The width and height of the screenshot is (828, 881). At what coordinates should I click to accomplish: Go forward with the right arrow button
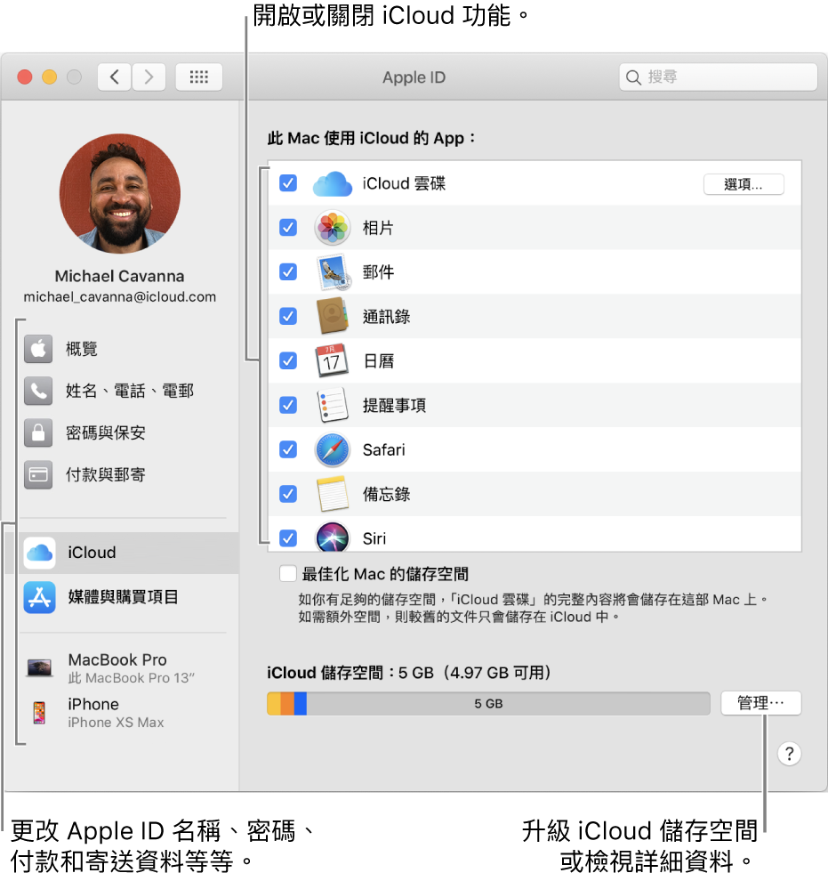[x=149, y=77]
